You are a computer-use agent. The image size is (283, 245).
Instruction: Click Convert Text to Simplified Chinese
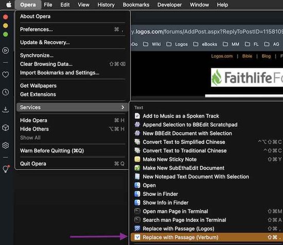(207, 142)
